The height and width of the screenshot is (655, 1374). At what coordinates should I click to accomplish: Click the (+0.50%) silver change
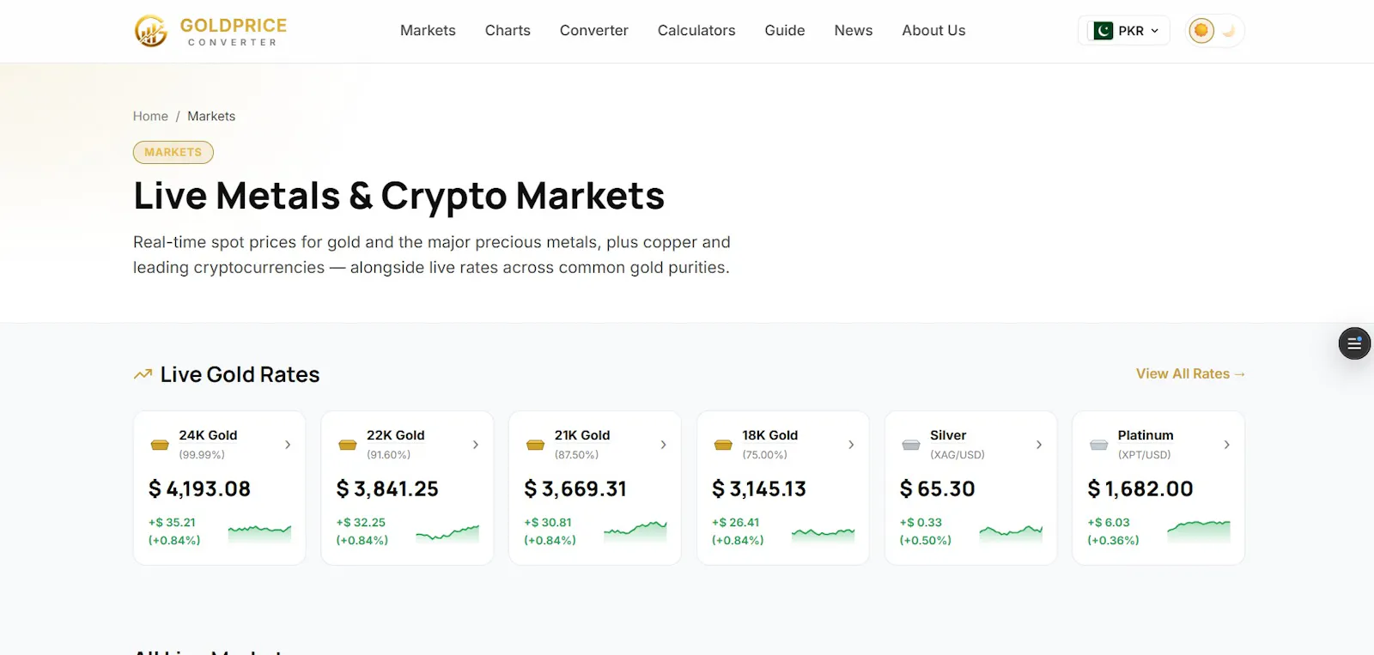coord(926,540)
